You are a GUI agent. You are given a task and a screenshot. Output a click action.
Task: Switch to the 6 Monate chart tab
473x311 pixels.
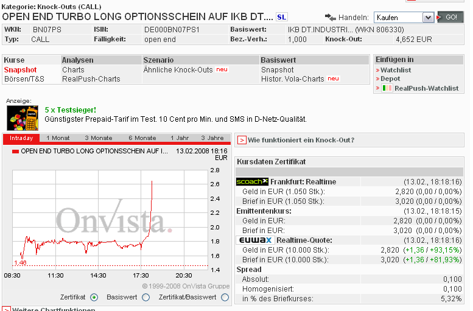pos(142,138)
